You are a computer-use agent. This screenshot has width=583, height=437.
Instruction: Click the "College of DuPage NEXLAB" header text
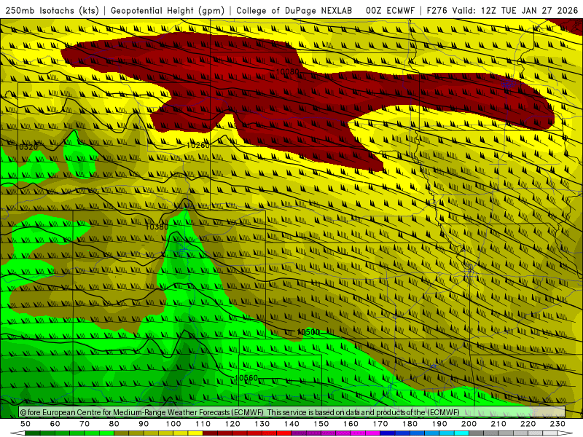click(294, 10)
